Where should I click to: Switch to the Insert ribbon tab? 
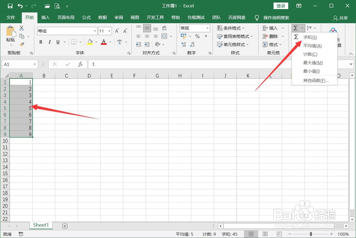(x=45, y=18)
